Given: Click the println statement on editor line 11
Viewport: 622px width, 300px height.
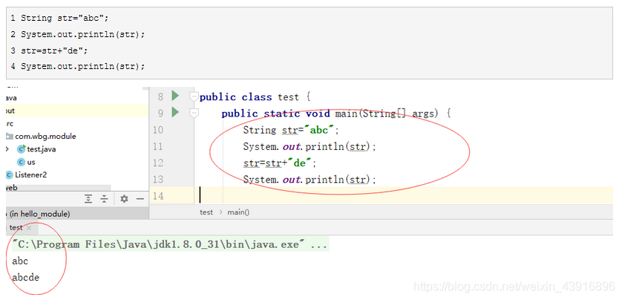Looking at the screenshot, I should [x=310, y=147].
